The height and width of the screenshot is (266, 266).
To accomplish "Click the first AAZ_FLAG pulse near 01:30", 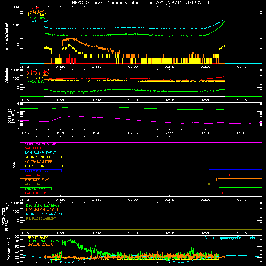I will [x=62, y=184].
